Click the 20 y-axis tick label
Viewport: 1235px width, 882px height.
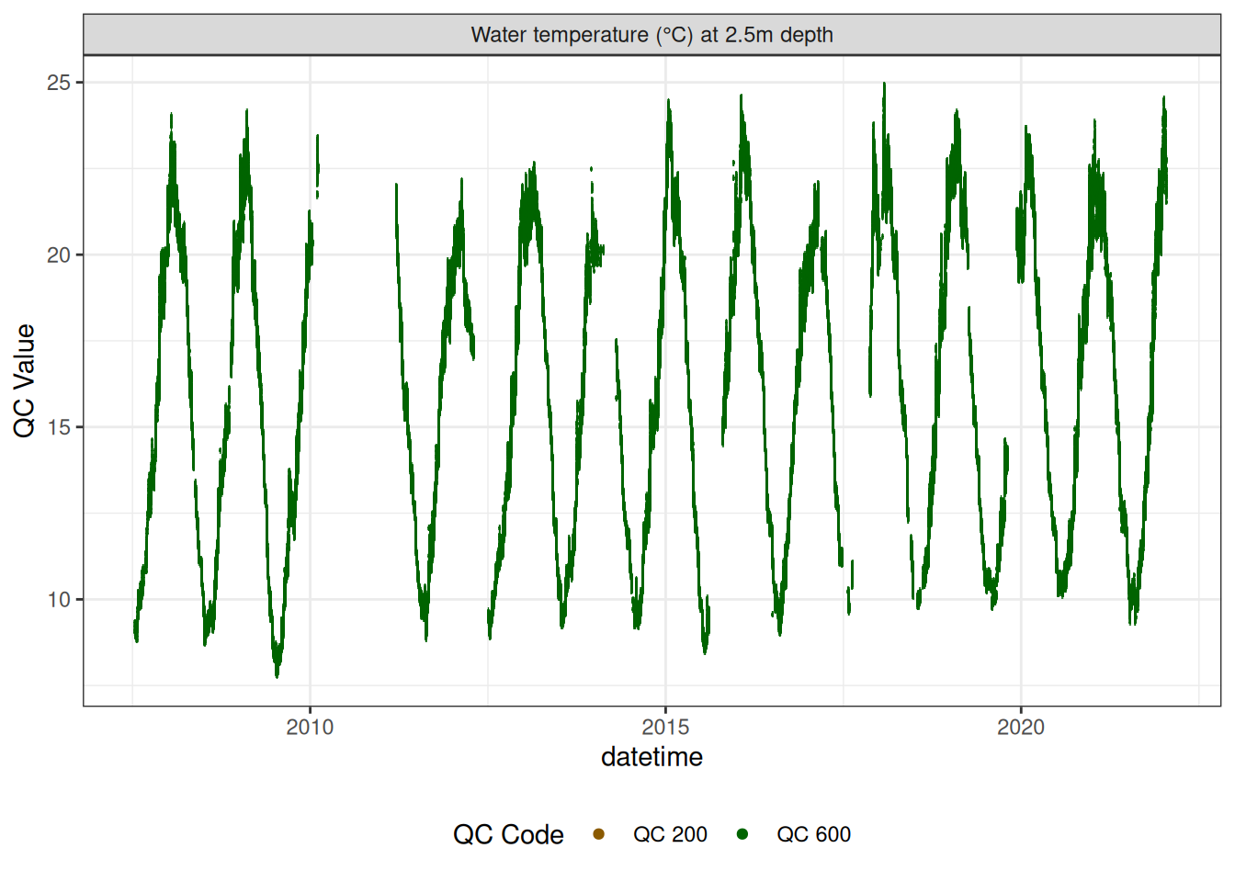[59, 255]
